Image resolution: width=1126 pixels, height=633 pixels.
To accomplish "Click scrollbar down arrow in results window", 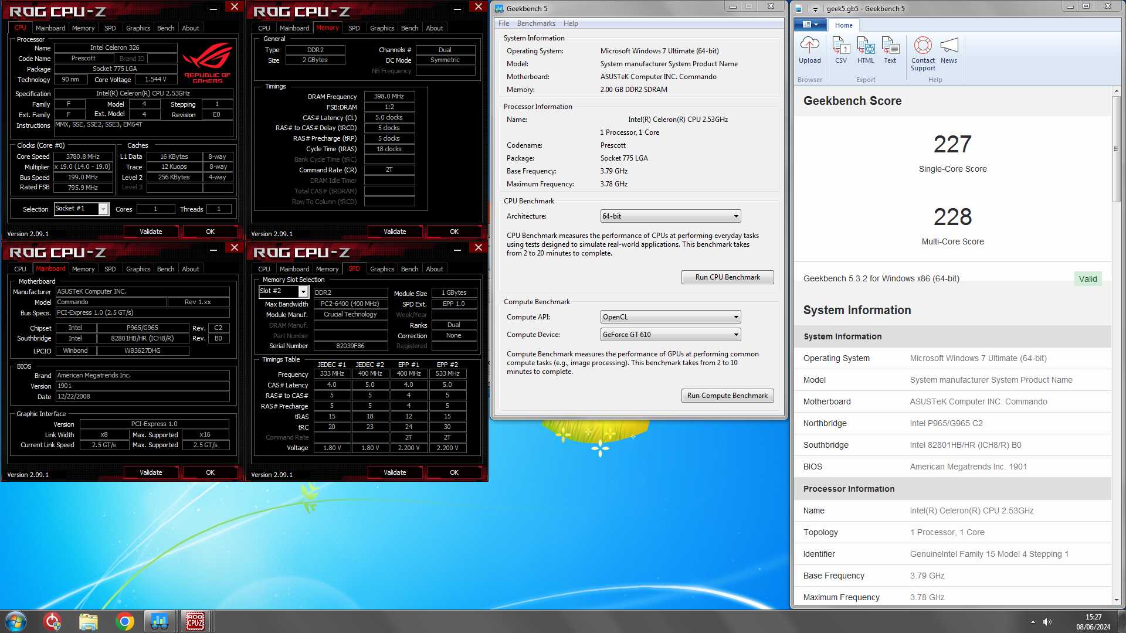I will click(x=1116, y=600).
